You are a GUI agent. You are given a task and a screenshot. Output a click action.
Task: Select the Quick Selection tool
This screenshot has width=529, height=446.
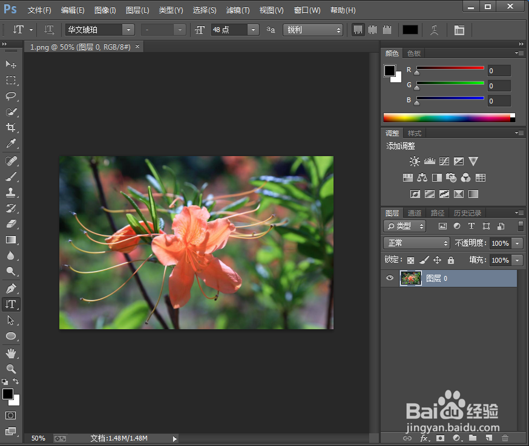click(x=11, y=112)
